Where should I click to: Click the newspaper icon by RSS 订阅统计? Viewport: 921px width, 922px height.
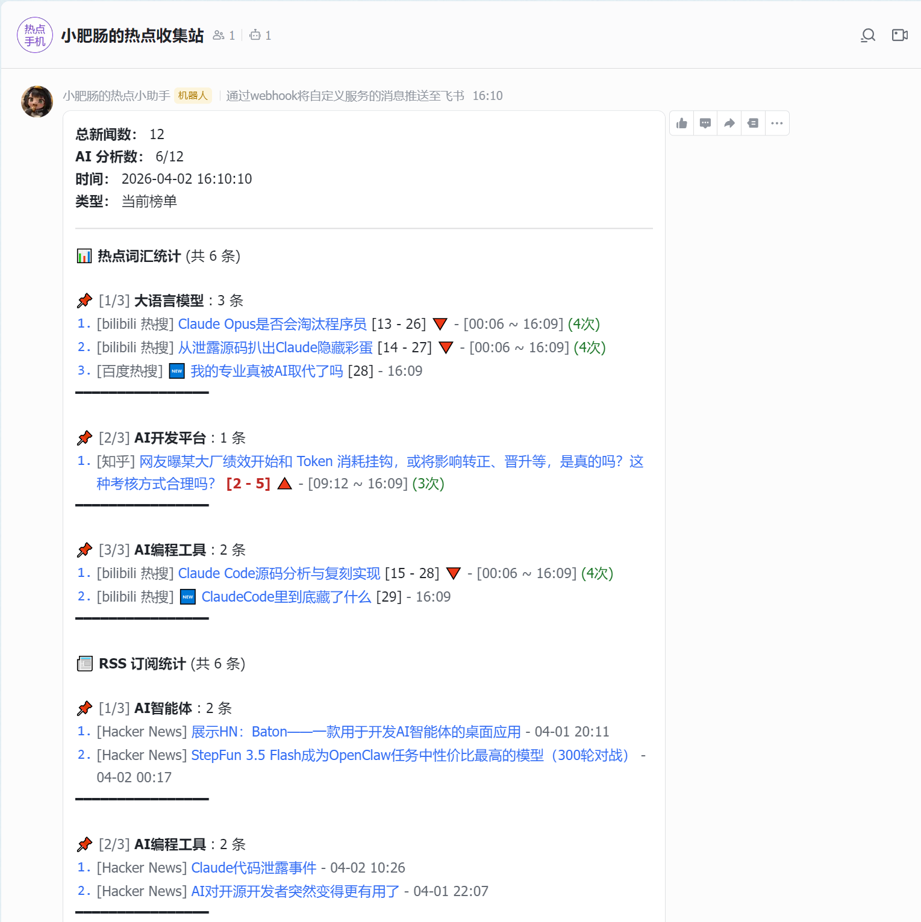click(x=85, y=664)
